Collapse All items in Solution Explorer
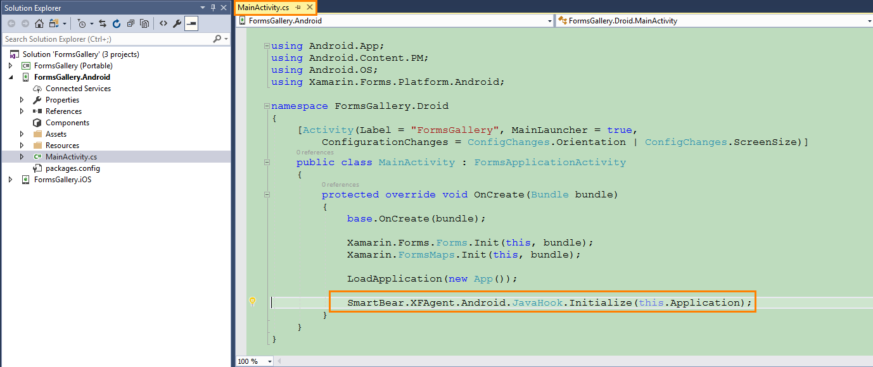 [x=131, y=23]
